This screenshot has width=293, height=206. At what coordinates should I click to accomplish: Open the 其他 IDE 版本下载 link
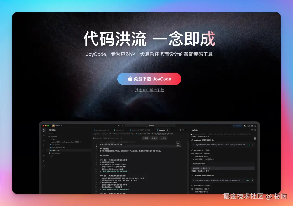pyautogui.click(x=149, y=90)
